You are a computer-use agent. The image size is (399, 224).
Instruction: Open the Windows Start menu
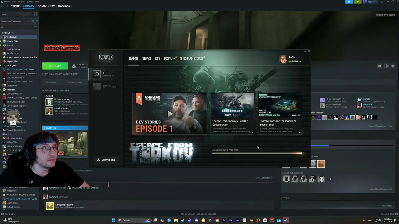[113, 220]
